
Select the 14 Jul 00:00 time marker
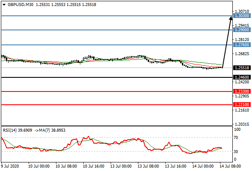pyautogui.click(x=203, y=166)
